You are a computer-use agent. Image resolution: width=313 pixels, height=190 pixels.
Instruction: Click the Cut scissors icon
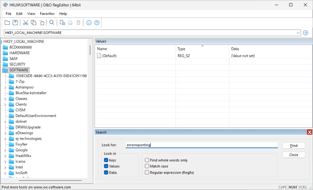pos(26,23)
